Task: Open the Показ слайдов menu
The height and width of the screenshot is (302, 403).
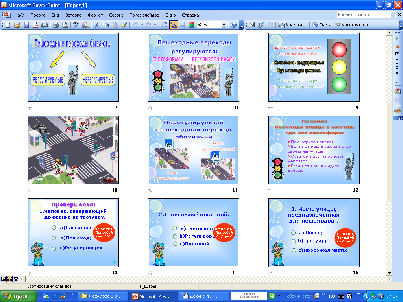Action: 144,15
